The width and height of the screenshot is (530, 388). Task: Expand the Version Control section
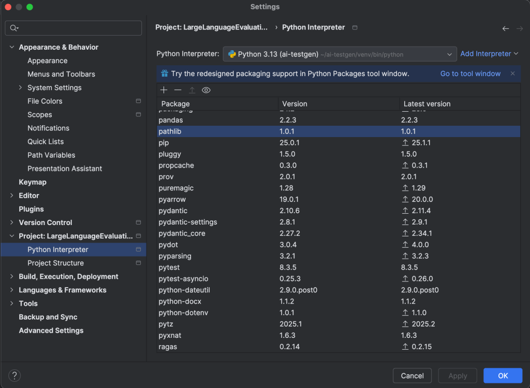click(12, 222)
